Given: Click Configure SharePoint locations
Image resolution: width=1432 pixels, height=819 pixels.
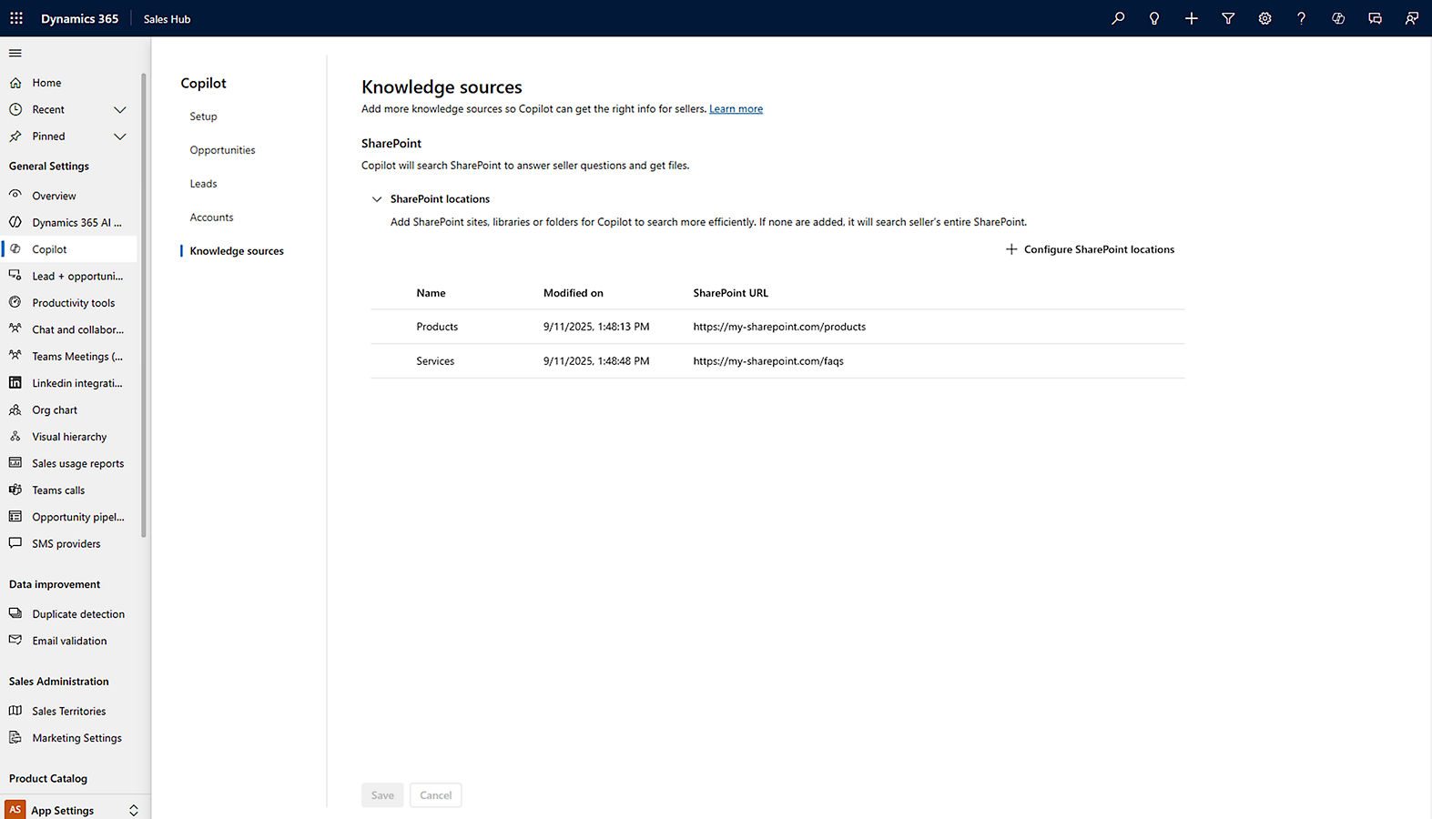Looking at the screenshot, I should (1090, 249).
